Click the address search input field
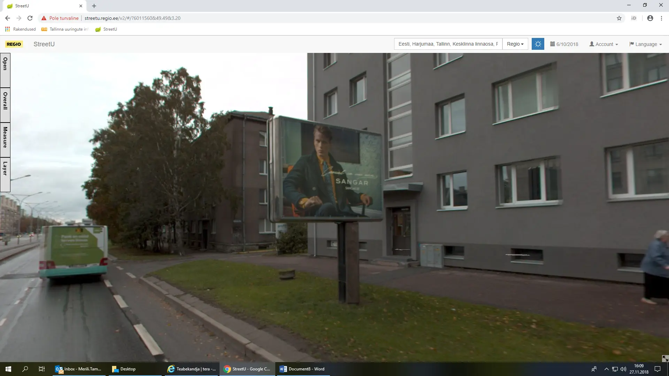Viewport: 669px width, 376px height. [x=448, y=44]
